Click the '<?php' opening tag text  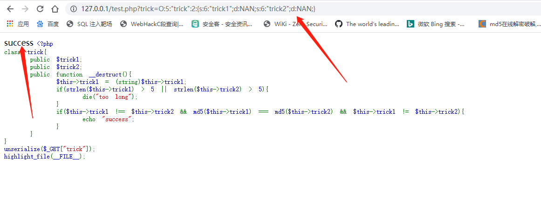tap(45, 43)
